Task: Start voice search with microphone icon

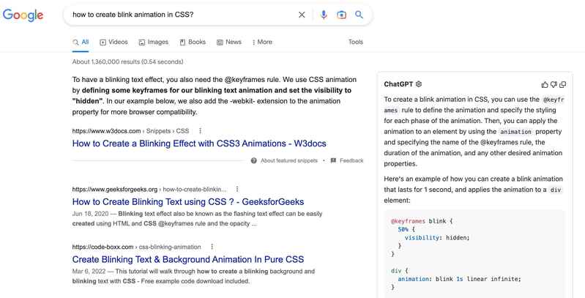Action: coord(324,15)
